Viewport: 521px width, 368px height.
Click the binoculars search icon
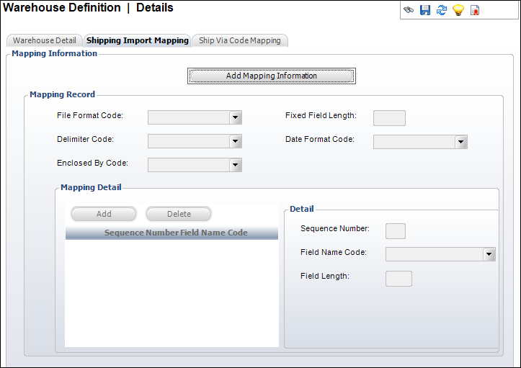pos(409,11)
